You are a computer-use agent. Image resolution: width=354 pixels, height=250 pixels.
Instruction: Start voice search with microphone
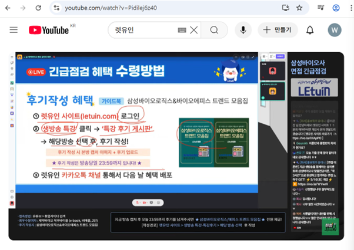pyautogui.click(x=243, y=31)
